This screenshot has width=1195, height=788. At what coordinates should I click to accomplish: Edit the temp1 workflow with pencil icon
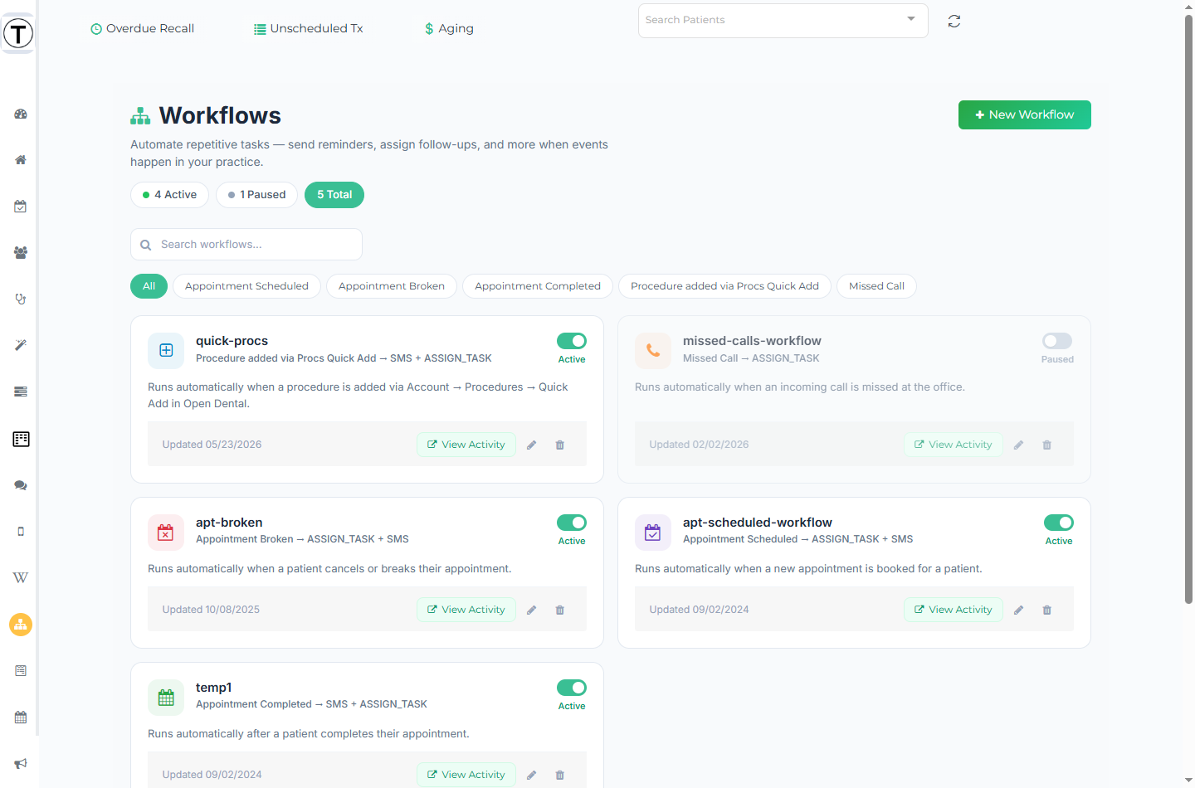point(532,775)
